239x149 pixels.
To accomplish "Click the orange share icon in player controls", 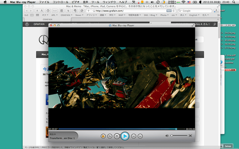I will (x=103, y=136).
